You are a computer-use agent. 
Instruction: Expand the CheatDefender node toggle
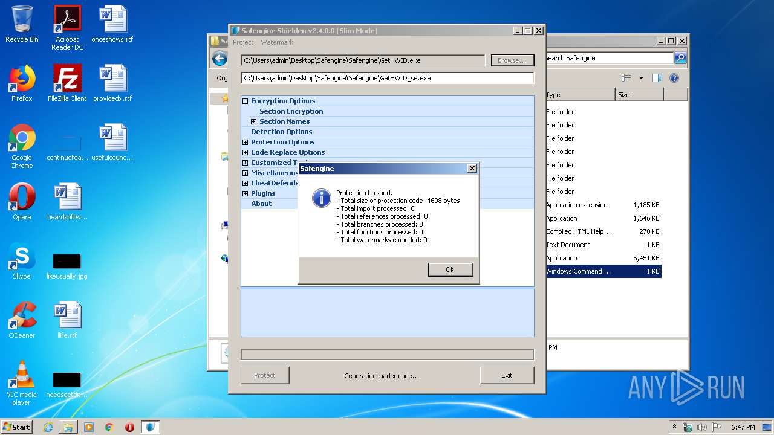(246, 183)
